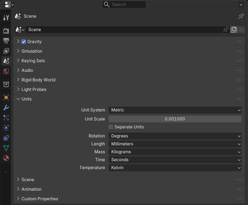Viewport: 248px width, 205px height.
Task: Delete the Scene datablock
Action: 241,30
